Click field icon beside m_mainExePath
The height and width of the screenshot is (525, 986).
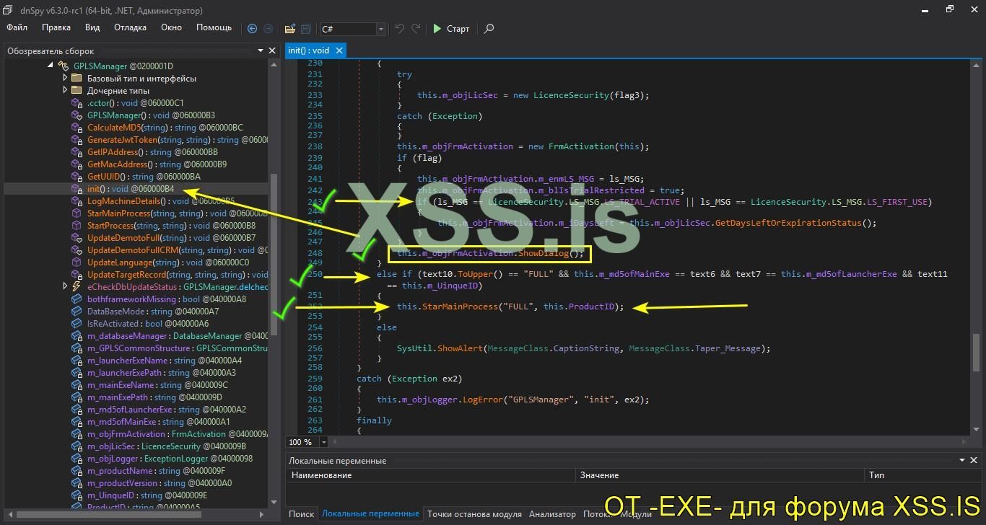[x=77, y=397]
